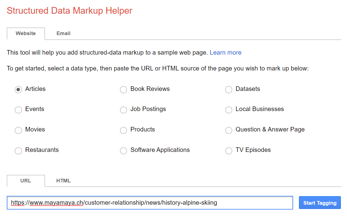Switch to the HTML source tab
Image resolution: width=347 pixels, height=223 pixels.
click(64, 181)
